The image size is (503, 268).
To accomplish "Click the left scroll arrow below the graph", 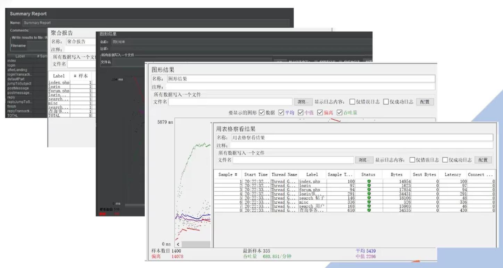I will point(179,245).
